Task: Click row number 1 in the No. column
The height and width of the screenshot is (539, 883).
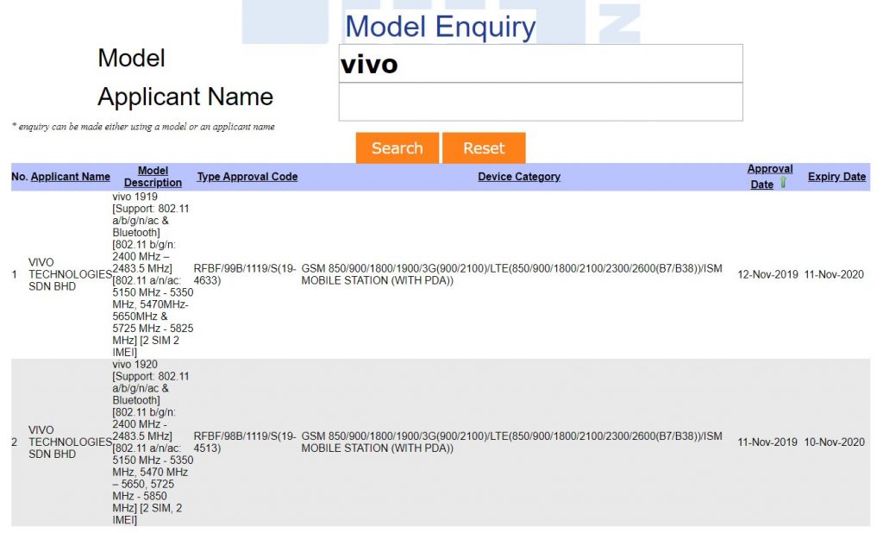Action: [x=14, y=275]
